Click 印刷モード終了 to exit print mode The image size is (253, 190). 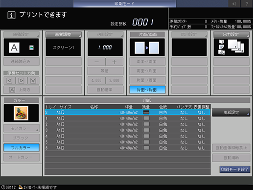(x=235, y=169)
